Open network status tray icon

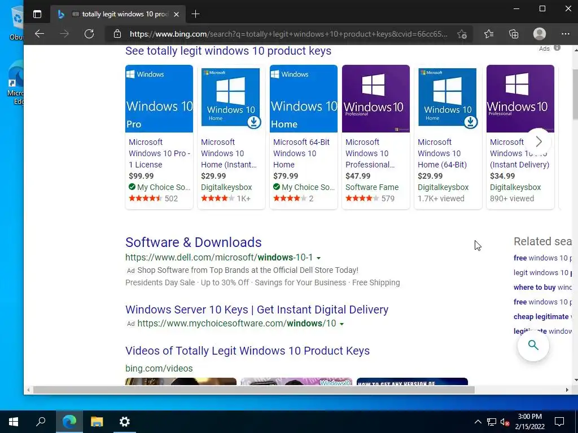pos(492,422)
